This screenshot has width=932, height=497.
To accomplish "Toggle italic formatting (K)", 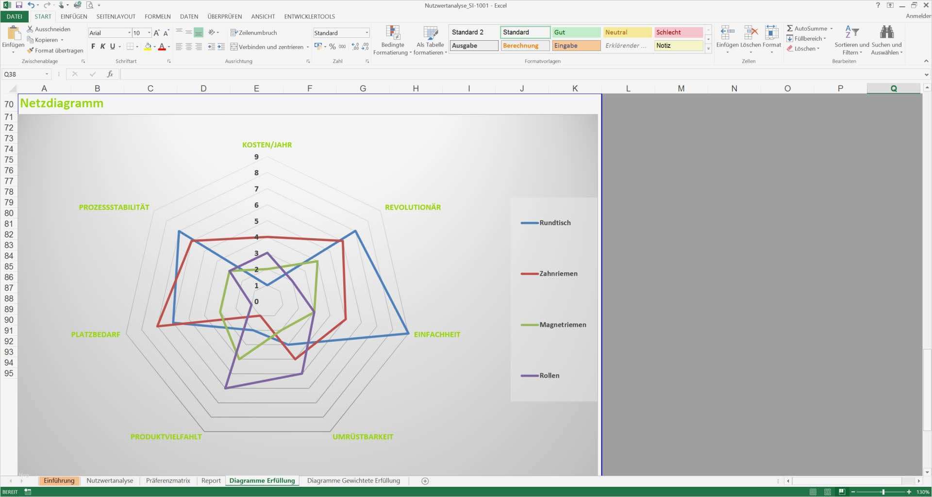I will tap(102, 47).
